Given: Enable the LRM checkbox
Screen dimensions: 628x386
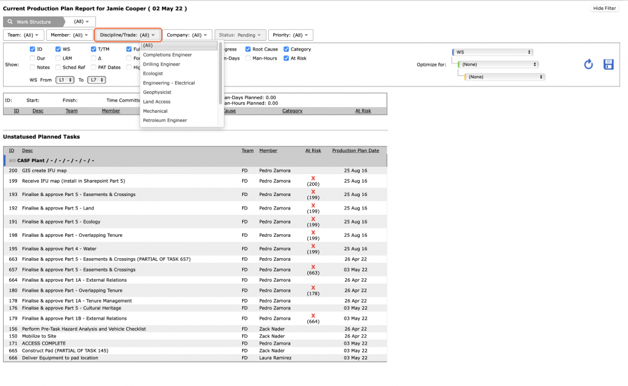Looking at the screenshot, I should [58, 58].
